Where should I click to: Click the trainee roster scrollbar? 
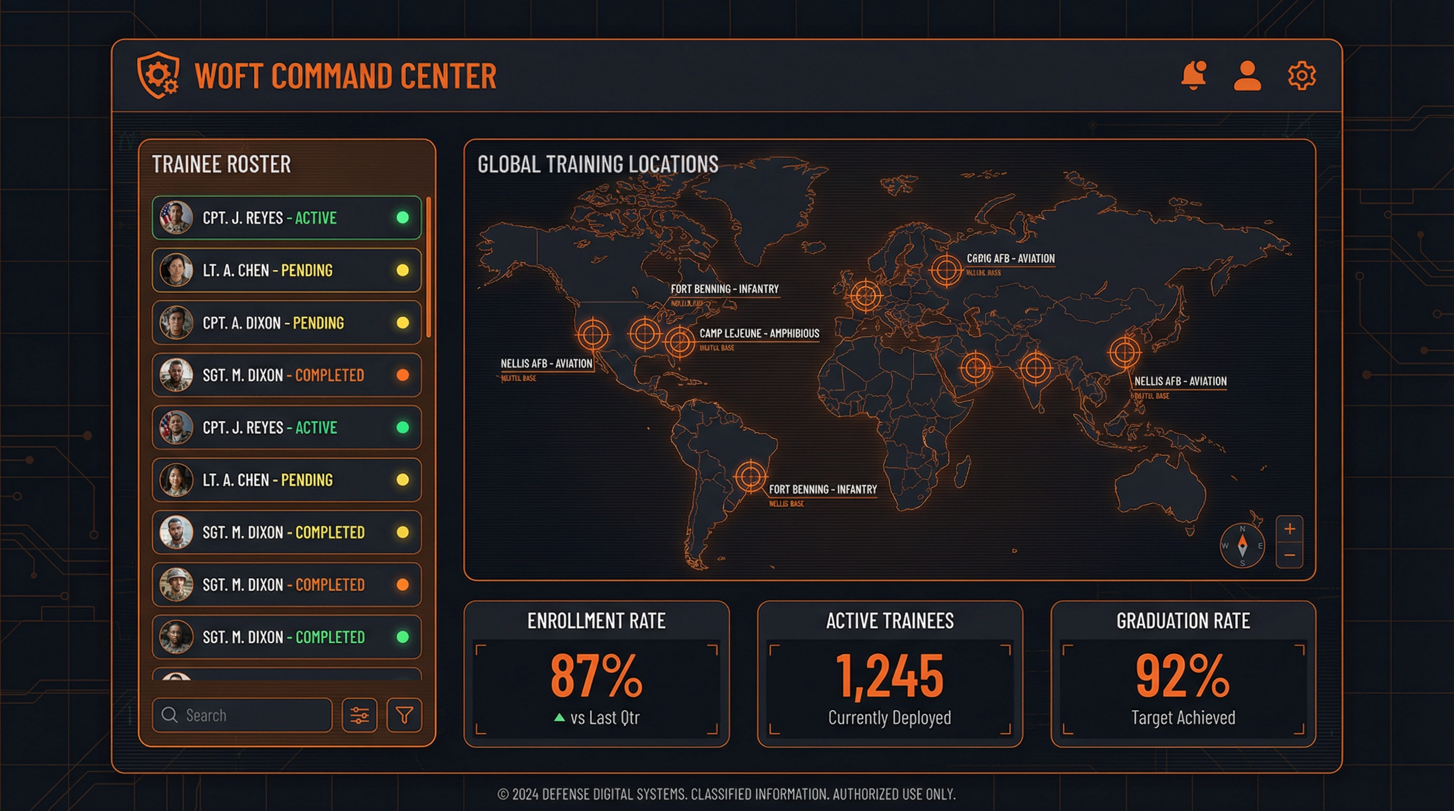(x=429, y=267)
